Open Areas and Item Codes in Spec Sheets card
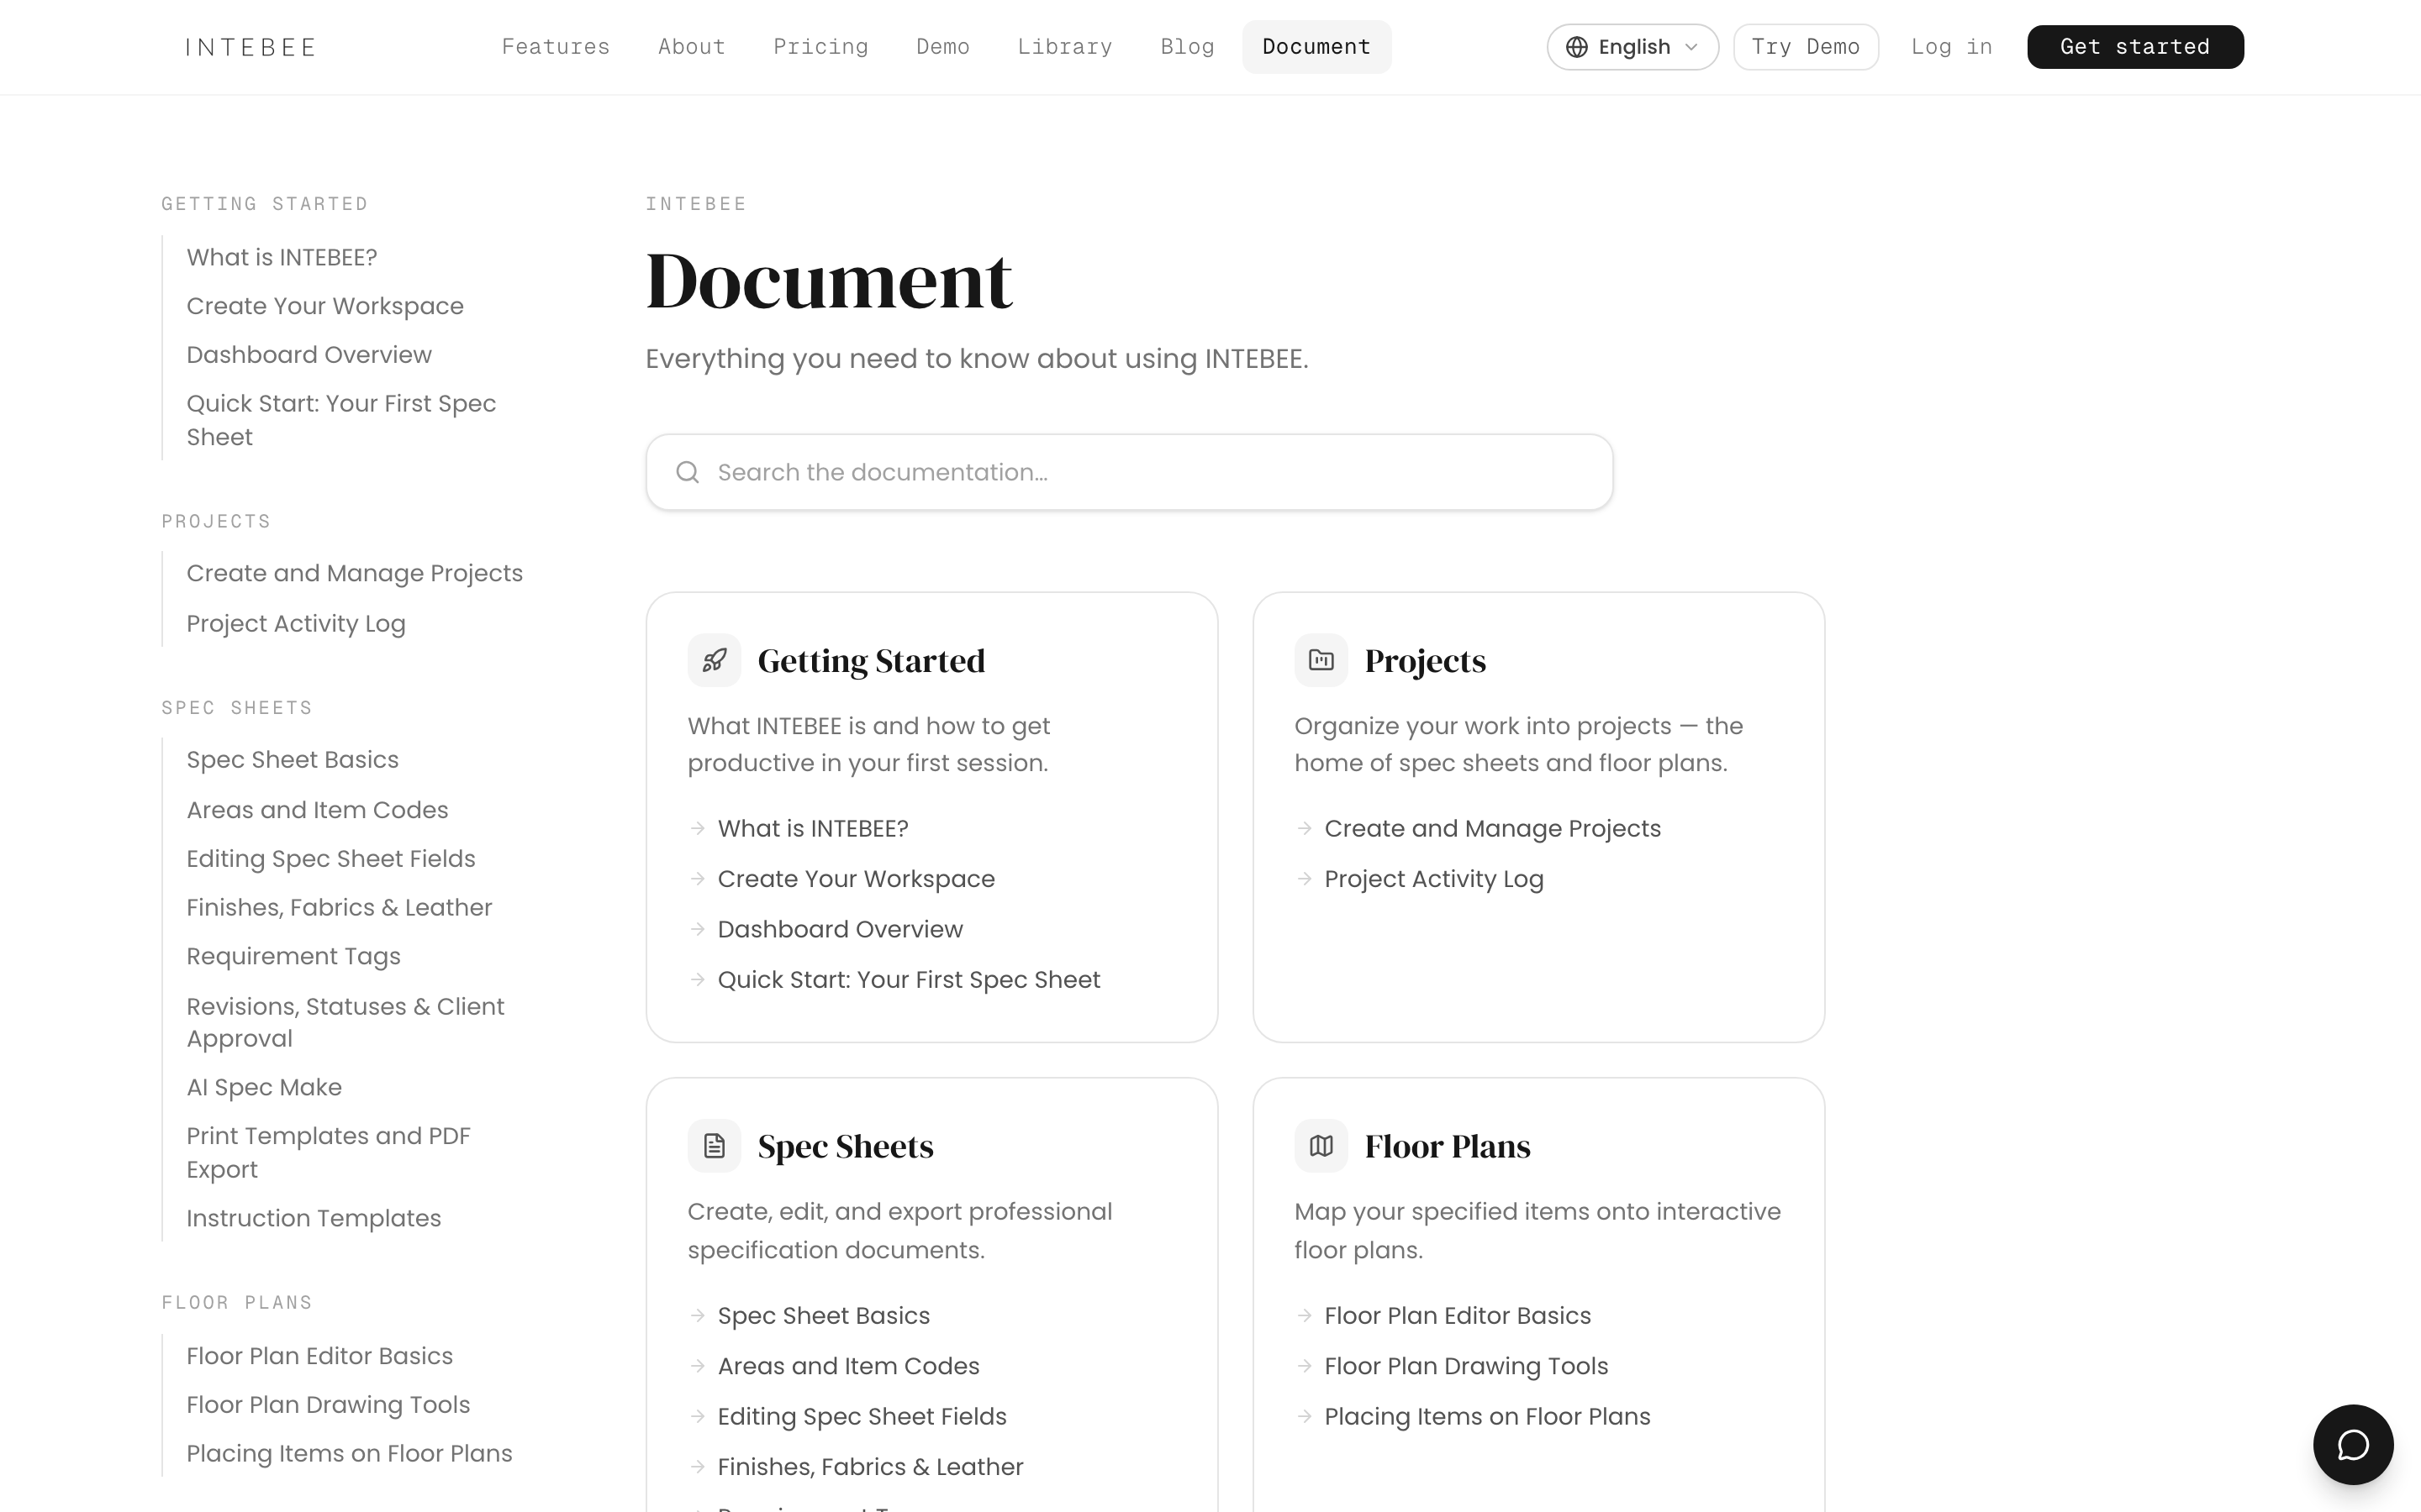 [x=847, y=1366]
